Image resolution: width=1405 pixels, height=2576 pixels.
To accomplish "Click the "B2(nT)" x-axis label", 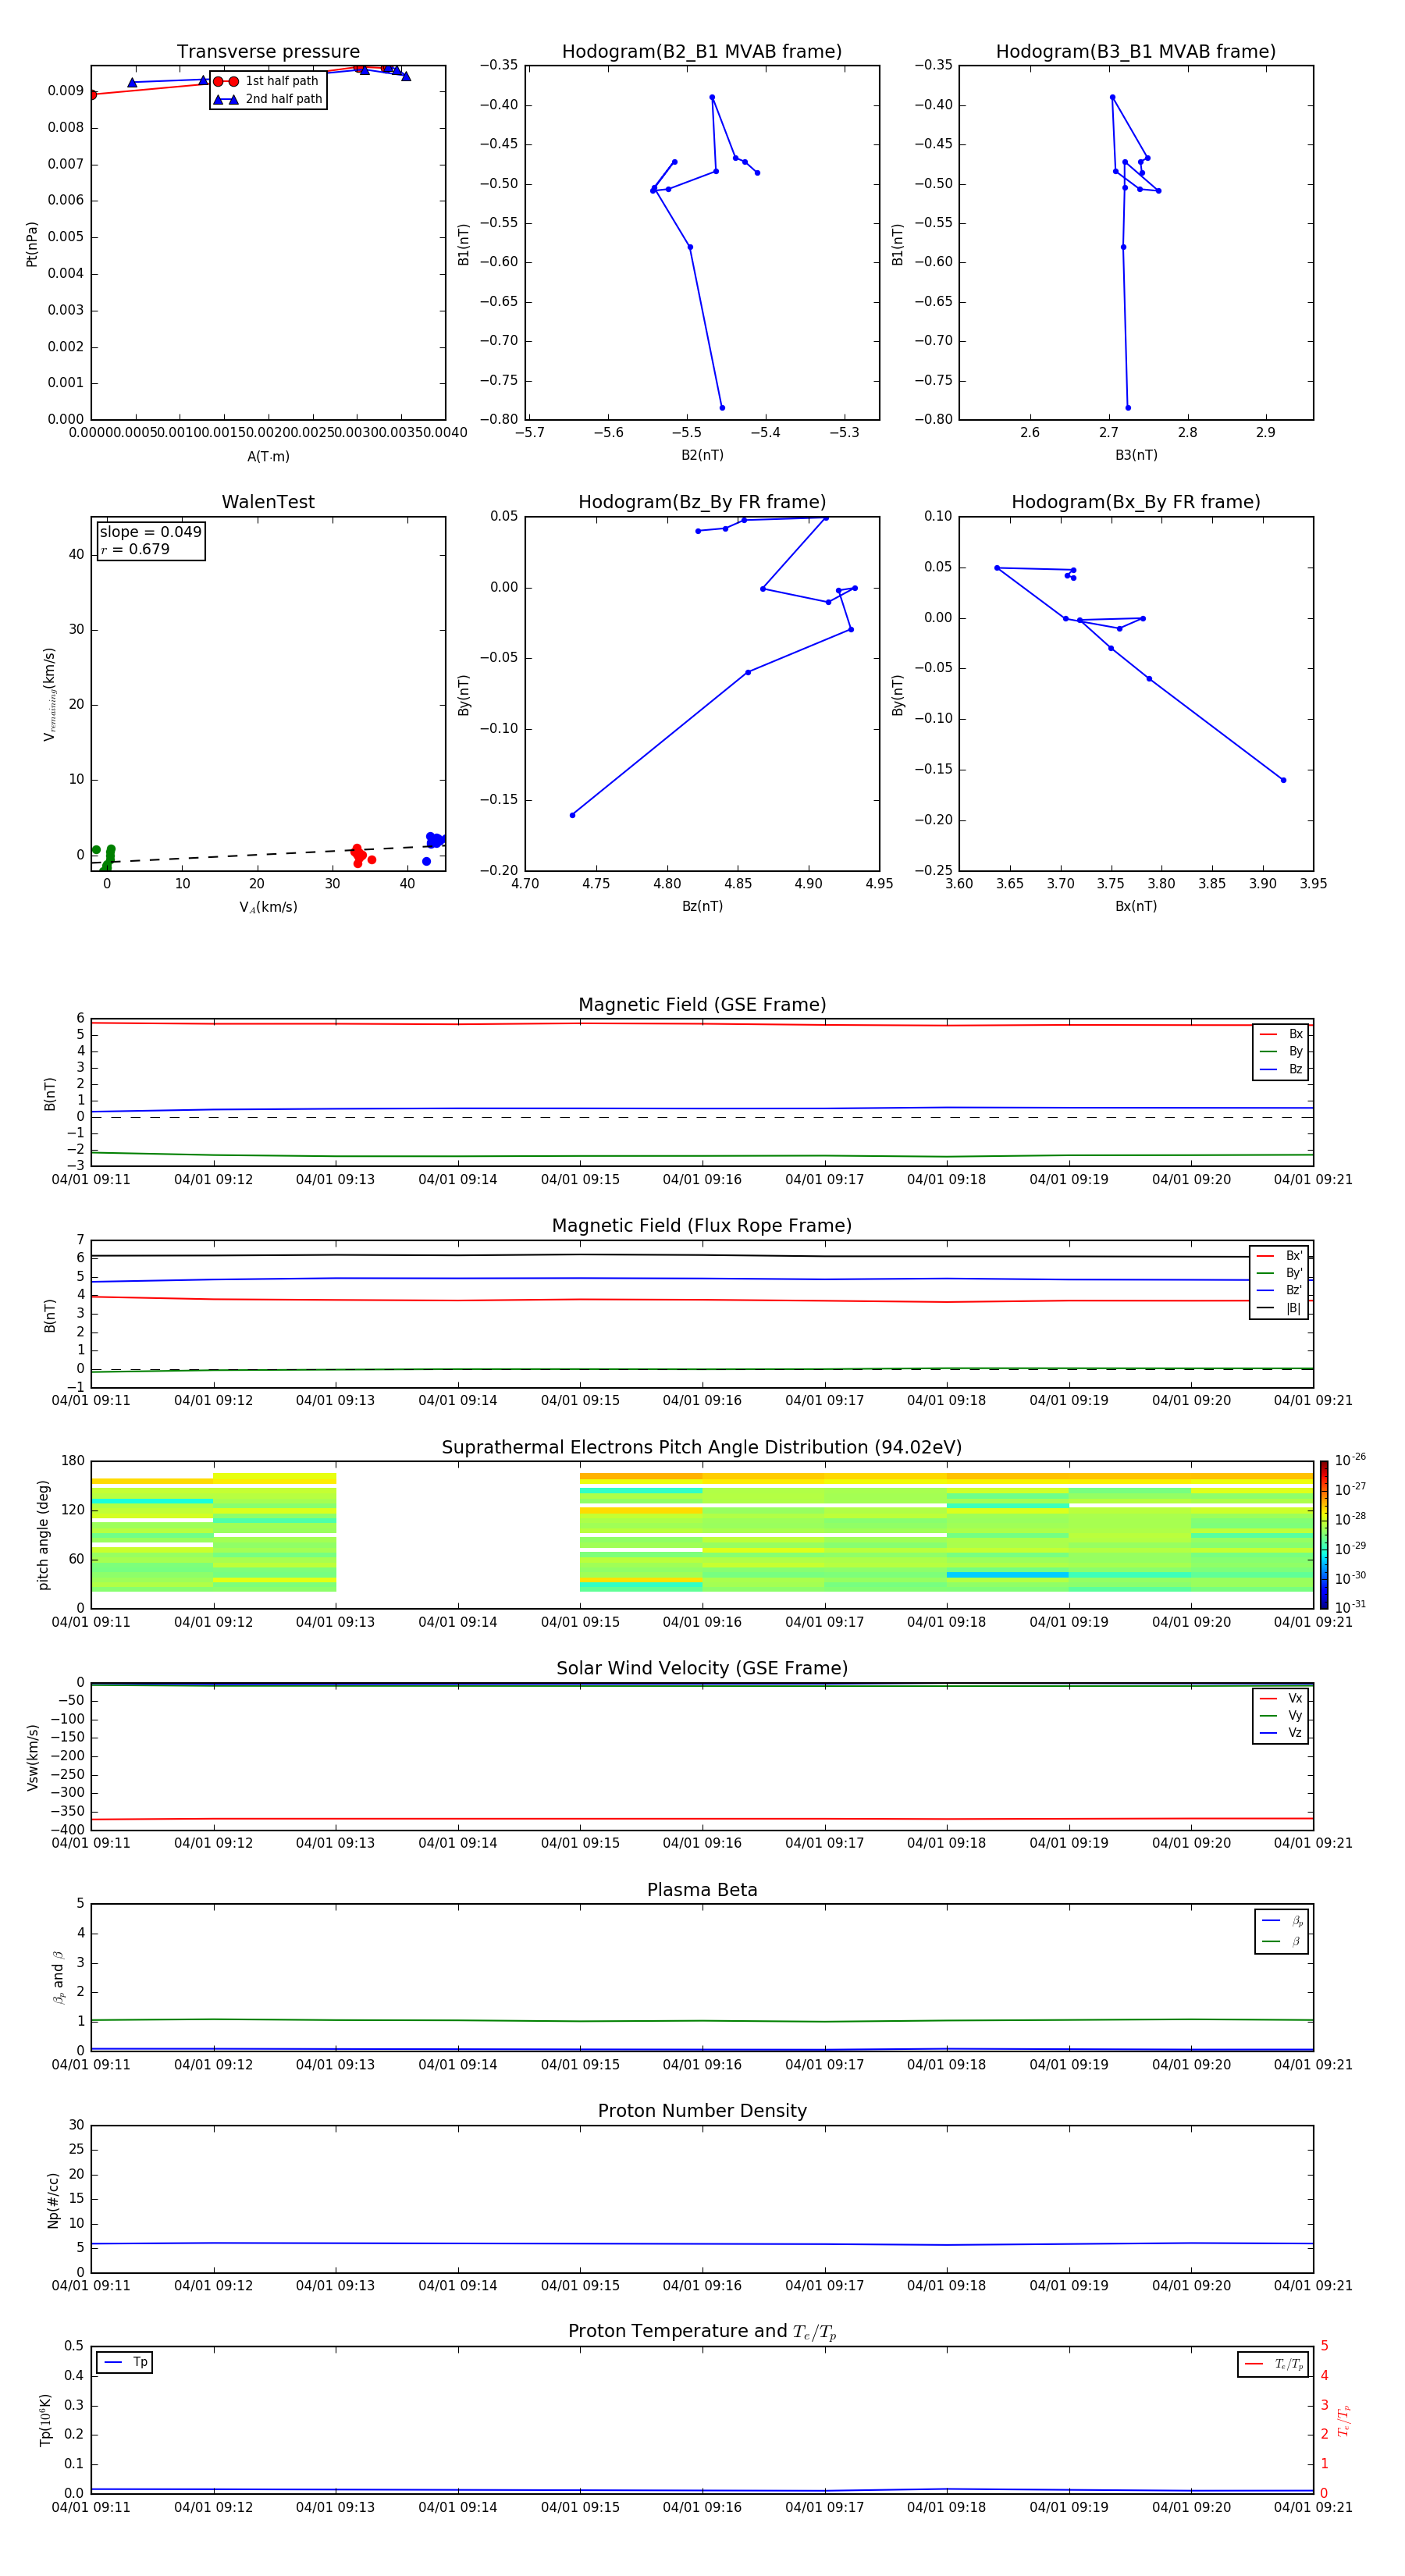I will coord(702,455).
